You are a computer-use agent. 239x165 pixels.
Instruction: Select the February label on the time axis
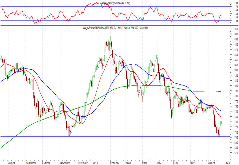(115, 163)
